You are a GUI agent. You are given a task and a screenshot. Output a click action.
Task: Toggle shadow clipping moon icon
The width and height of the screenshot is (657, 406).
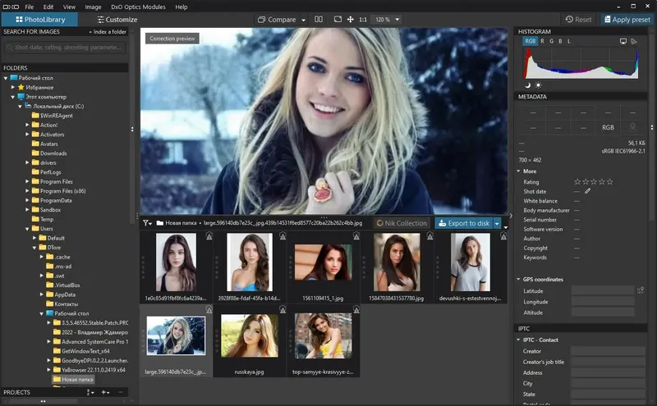(x=527, y=85)
